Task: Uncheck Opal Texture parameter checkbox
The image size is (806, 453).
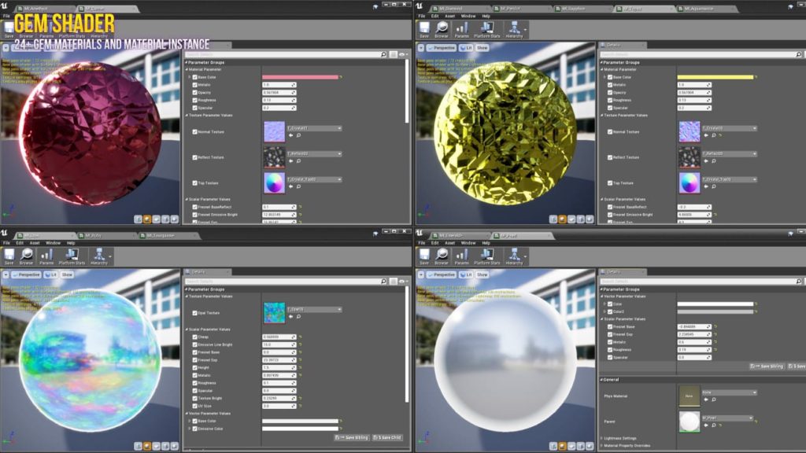Action: click(x=195, y=313)
